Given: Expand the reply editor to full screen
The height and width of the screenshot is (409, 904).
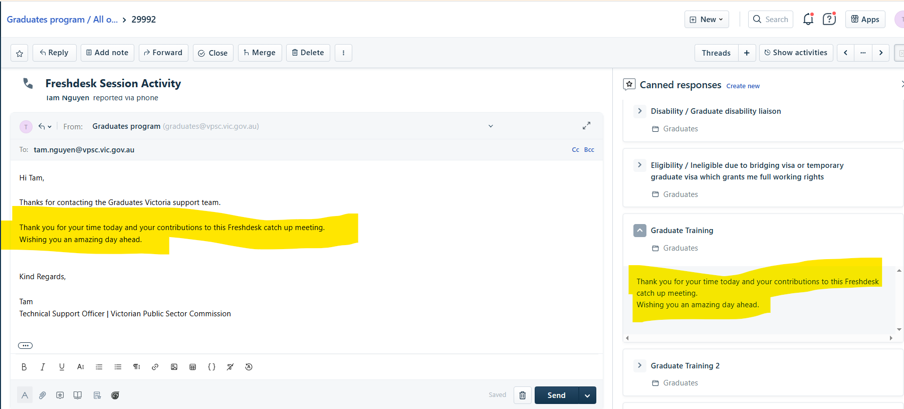Looking at the screenshot, I should [x=586, y=126].
